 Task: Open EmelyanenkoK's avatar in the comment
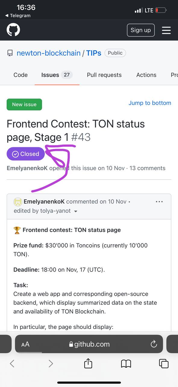[x=18, y=202]
